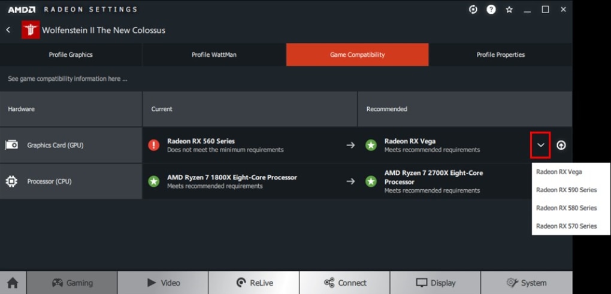Click the red warning icon for RX 560
This screenshot has height=294, width=611.
[x=153, y=146]
